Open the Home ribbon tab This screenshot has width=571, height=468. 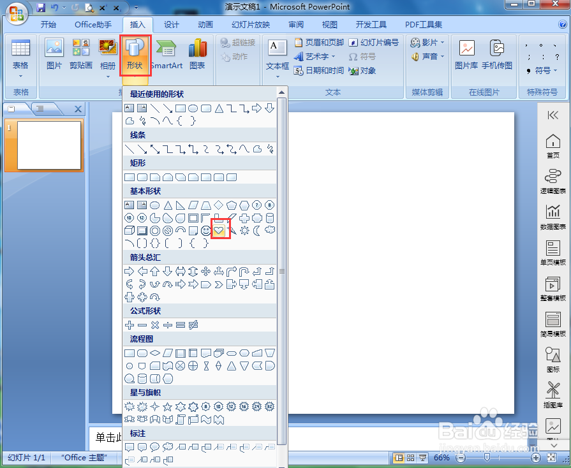[x=48, y=24]
